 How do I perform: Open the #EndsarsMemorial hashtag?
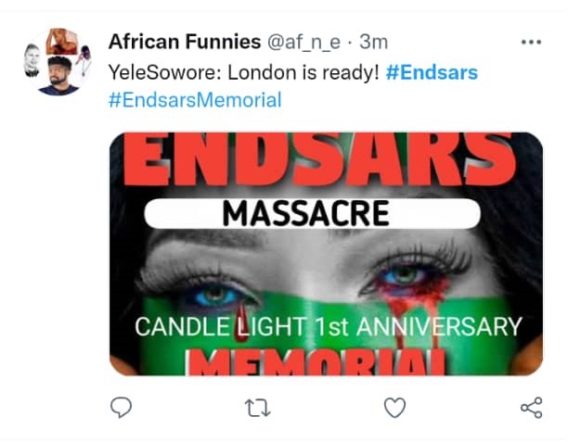(x=194, y=99)
